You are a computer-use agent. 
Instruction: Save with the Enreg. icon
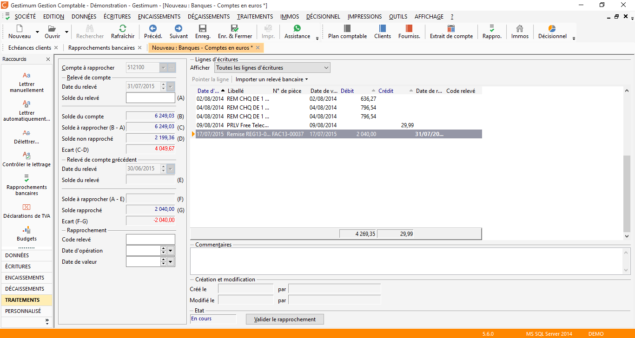point(203,28)
